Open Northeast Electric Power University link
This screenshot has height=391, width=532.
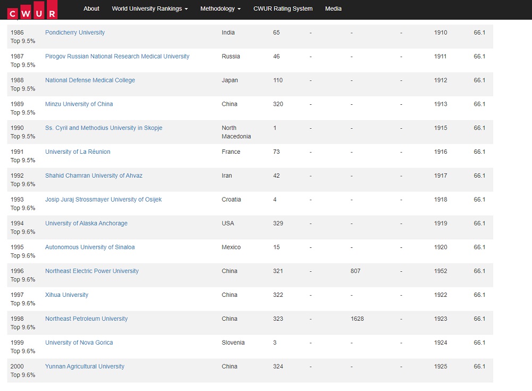(x=92, y=271)
